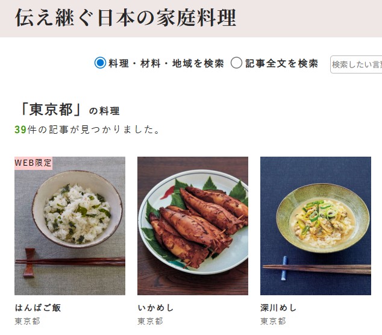The height and width of the screenshot is (335, 382).
Task: Click 東京都 label under いかめし
Action: [x=150, y=321]
